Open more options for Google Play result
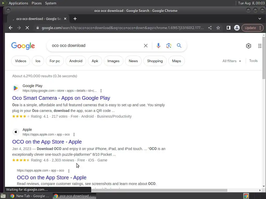 pyautogui.click(x=101, y=91)
